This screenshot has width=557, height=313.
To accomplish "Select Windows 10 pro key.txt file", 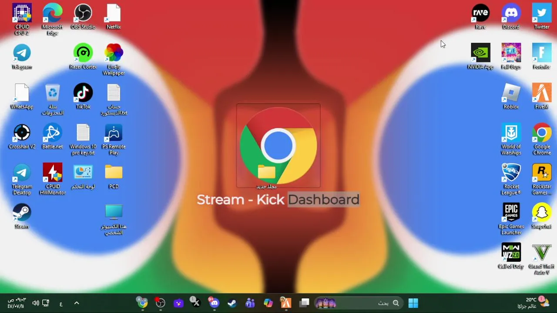I will 83,139.
